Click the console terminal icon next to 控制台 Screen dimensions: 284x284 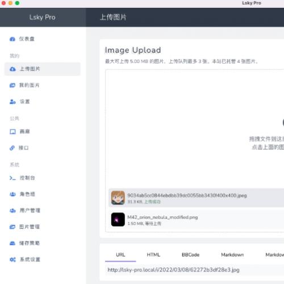point(12,178)
